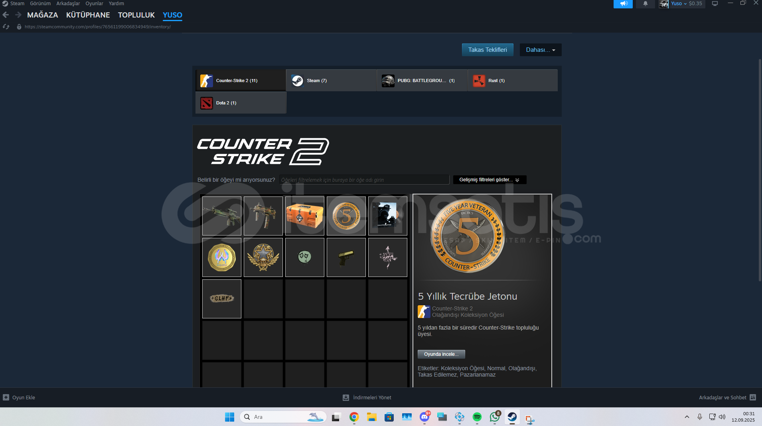This screenshot has height=426, width=762.
Task: Open WhatsApp from the taskbar
Action: point(495,417)
